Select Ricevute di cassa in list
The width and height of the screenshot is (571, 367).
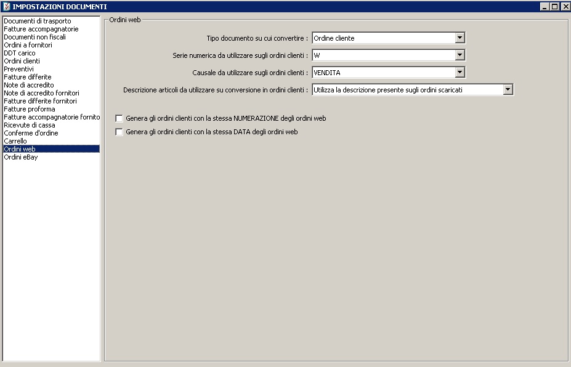point(51,125)
